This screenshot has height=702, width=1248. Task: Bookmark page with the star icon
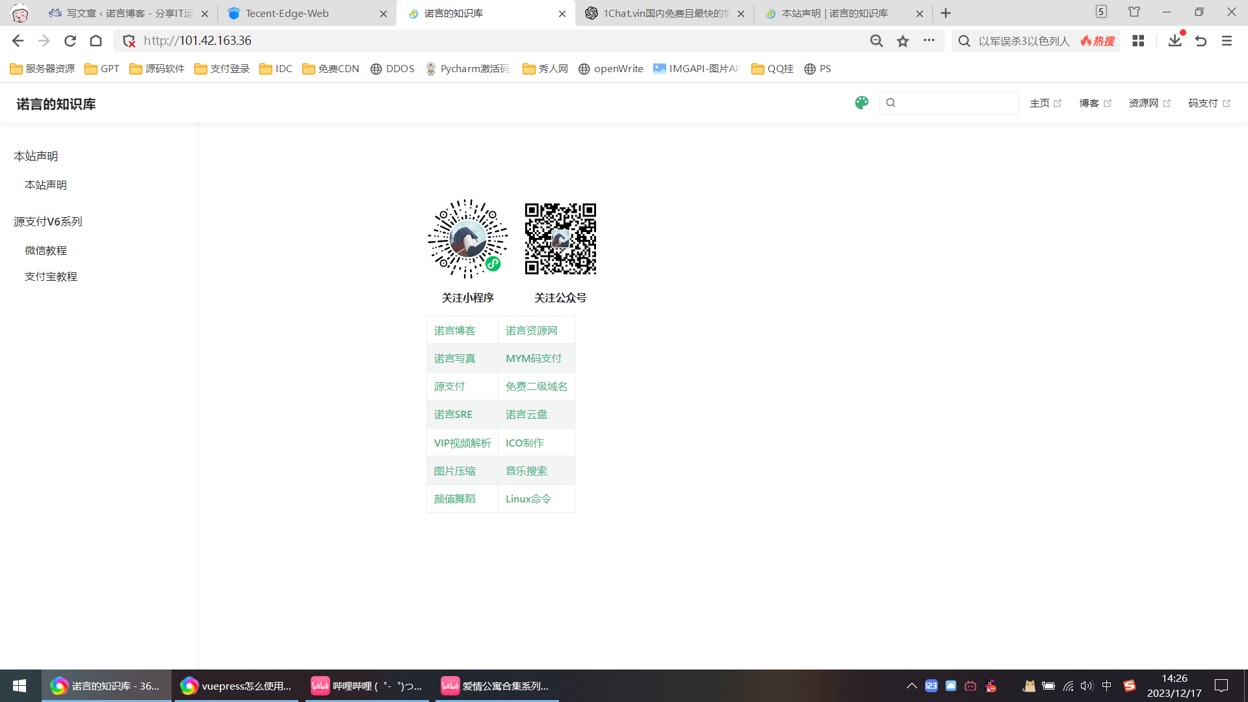(x=903, y=41)
